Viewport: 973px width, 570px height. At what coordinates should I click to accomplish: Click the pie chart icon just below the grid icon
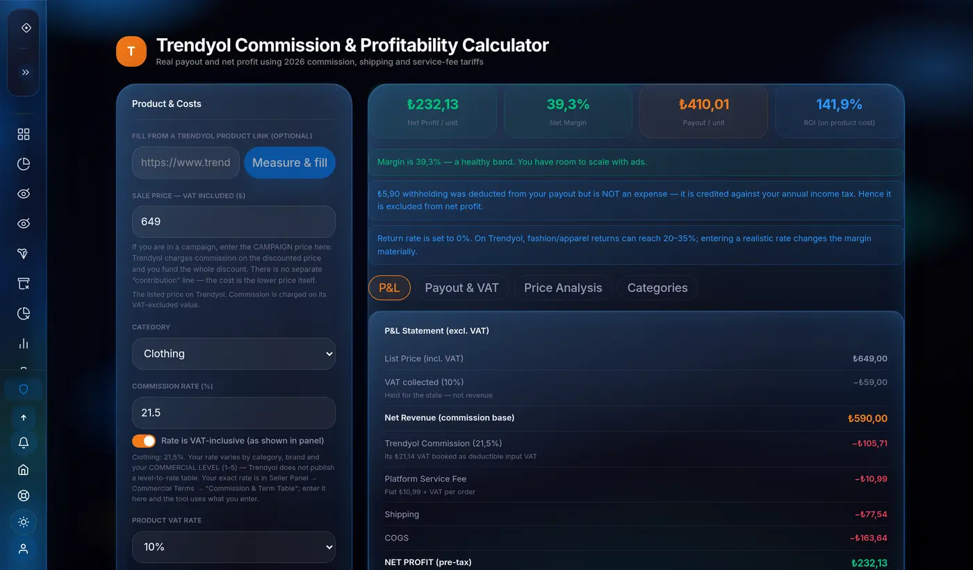[x=24, y=164]
